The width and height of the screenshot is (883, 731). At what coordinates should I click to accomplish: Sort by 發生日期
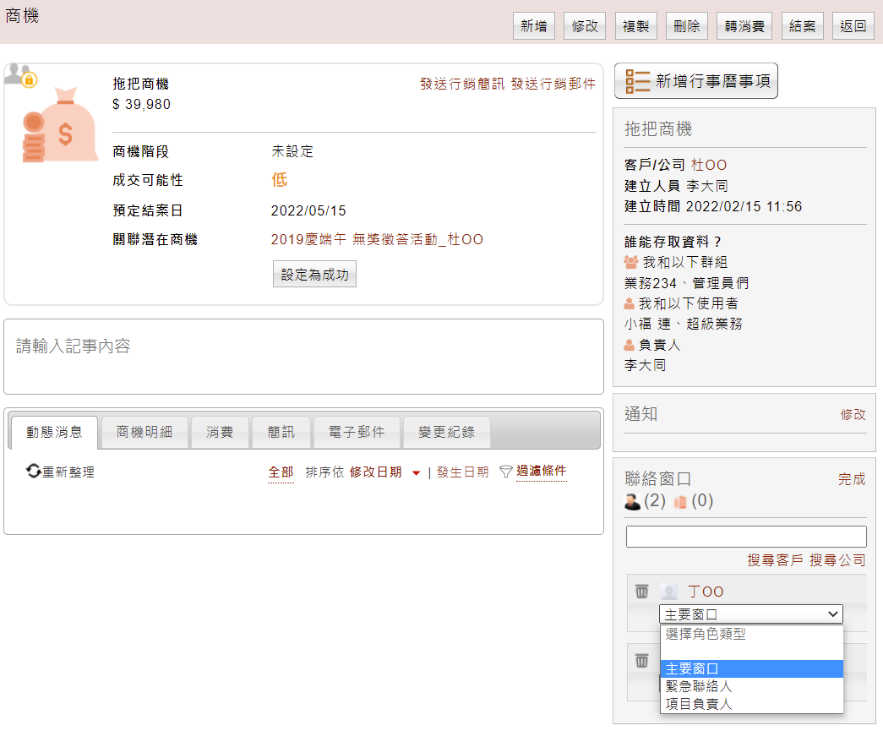tap(463, 472)
